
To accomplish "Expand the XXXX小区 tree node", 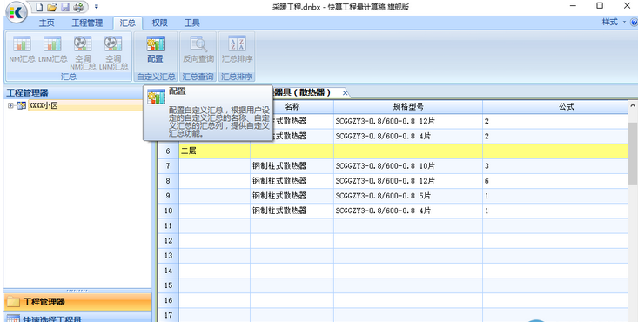I will pyautogui.click(x=10, y=106).
